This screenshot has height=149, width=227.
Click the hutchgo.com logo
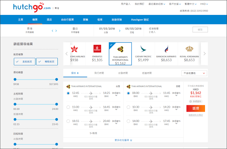pos(32,7)
